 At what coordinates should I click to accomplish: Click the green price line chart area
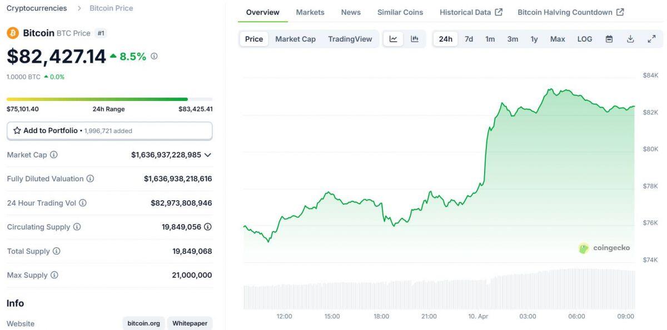439,175
